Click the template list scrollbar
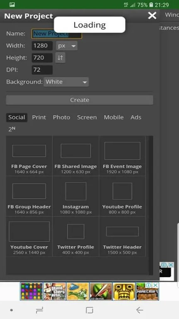The height and width of the screenshot is (319, 179). 151,206
